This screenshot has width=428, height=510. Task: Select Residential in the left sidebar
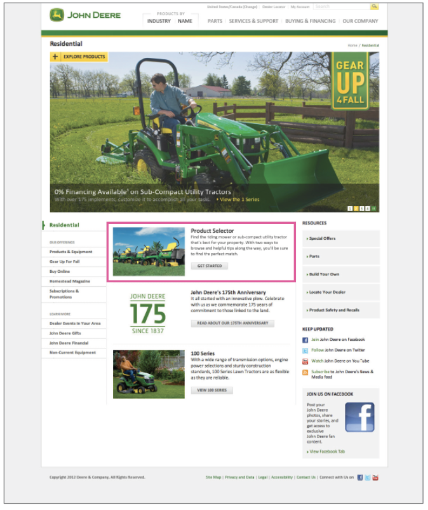pos(64,225)
